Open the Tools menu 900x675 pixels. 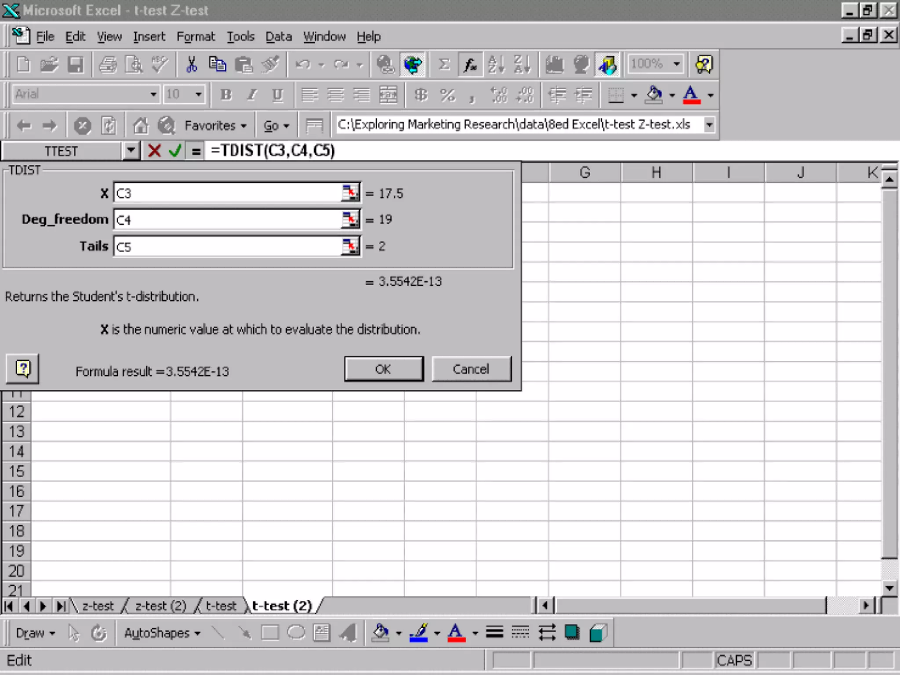pos(240,36)
